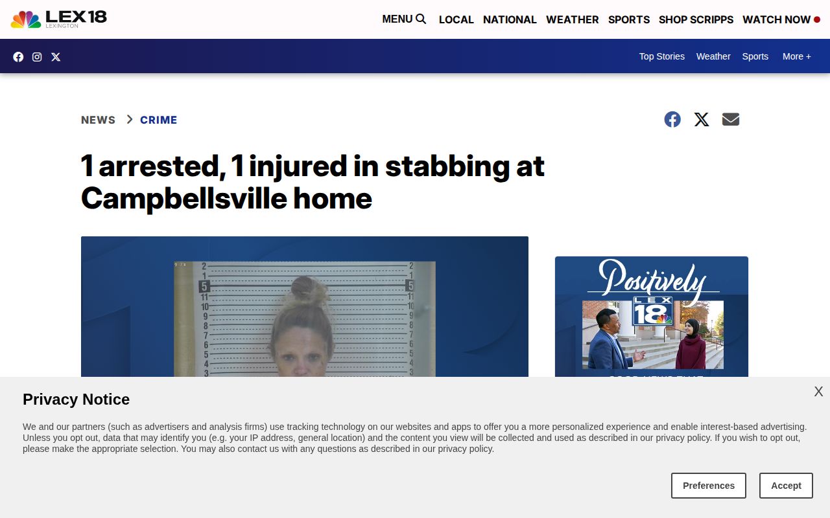Image resolution: width=830 pixels, height=518 pixels.
Task: Select Sports in the blue bar
Action: pos(755,56)
